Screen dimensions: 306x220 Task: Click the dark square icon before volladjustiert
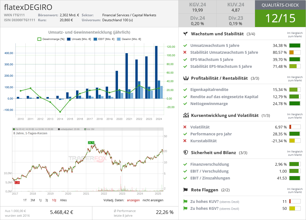(x=59, y=129)
